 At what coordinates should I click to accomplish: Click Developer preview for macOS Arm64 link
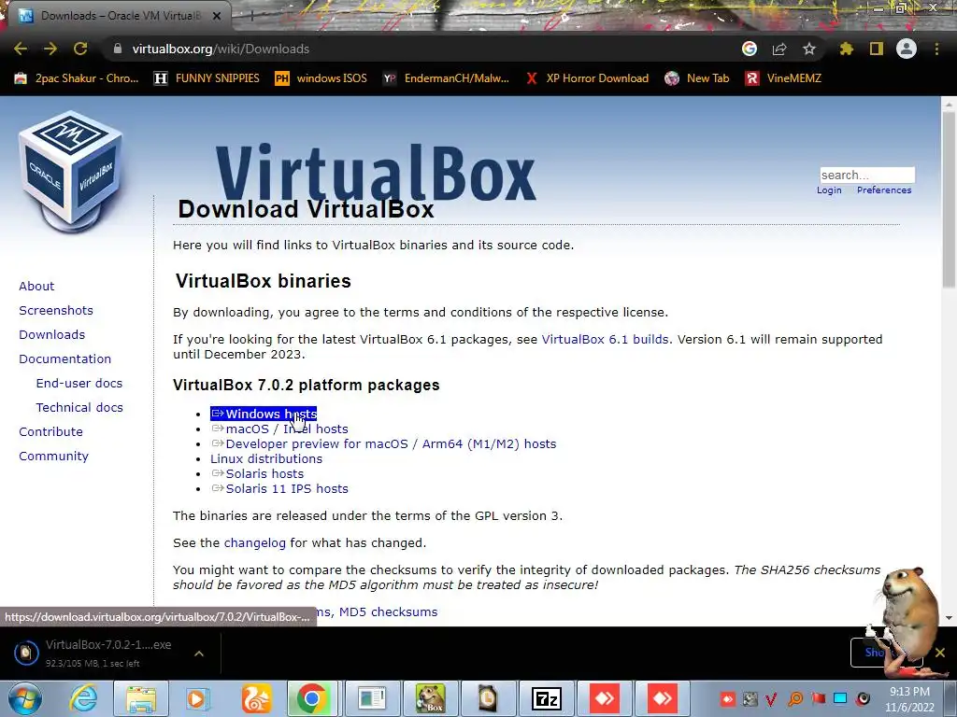point(384,443)
